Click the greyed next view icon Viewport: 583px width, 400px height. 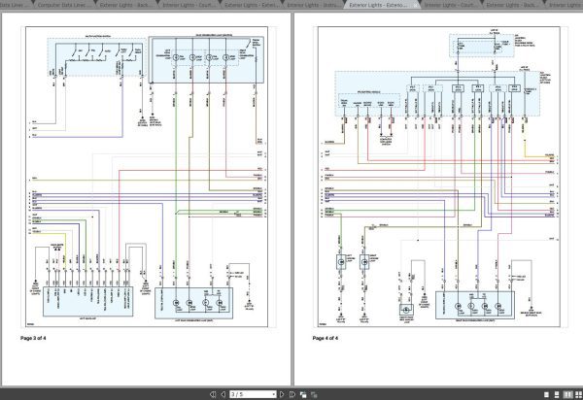click(x=314, y=395)
